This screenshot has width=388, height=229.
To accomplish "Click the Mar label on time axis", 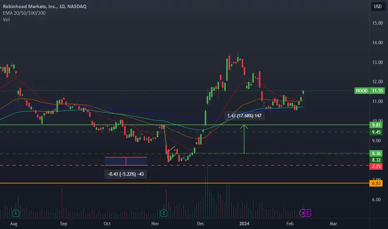I will (333, 224).
